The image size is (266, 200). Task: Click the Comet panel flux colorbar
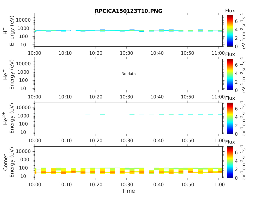230,162
